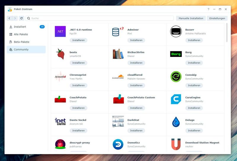
Task: Open the cloudflared Cloudflare logo
Action: (x=118, y=76)
